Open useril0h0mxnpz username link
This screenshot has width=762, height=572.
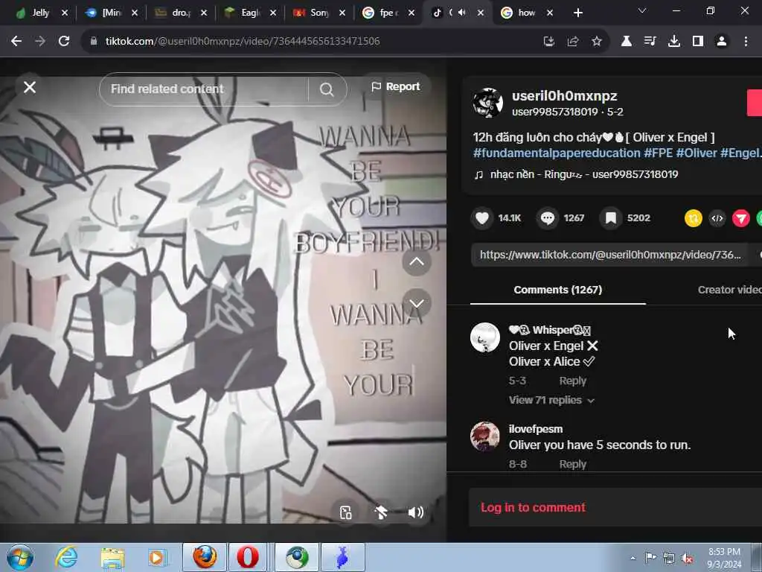(564, 96)
